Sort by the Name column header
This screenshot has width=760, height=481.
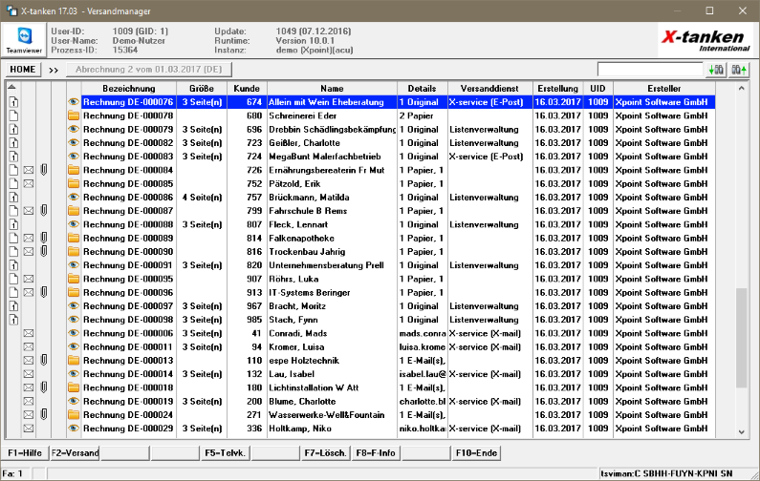tap(332, 89)
